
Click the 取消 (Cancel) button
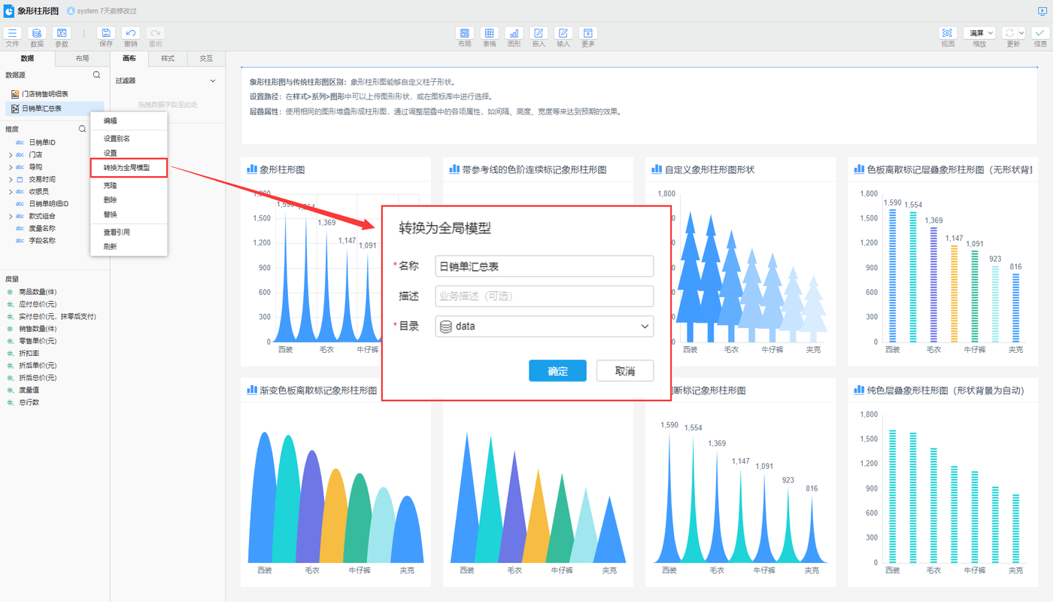click(624, 372)
